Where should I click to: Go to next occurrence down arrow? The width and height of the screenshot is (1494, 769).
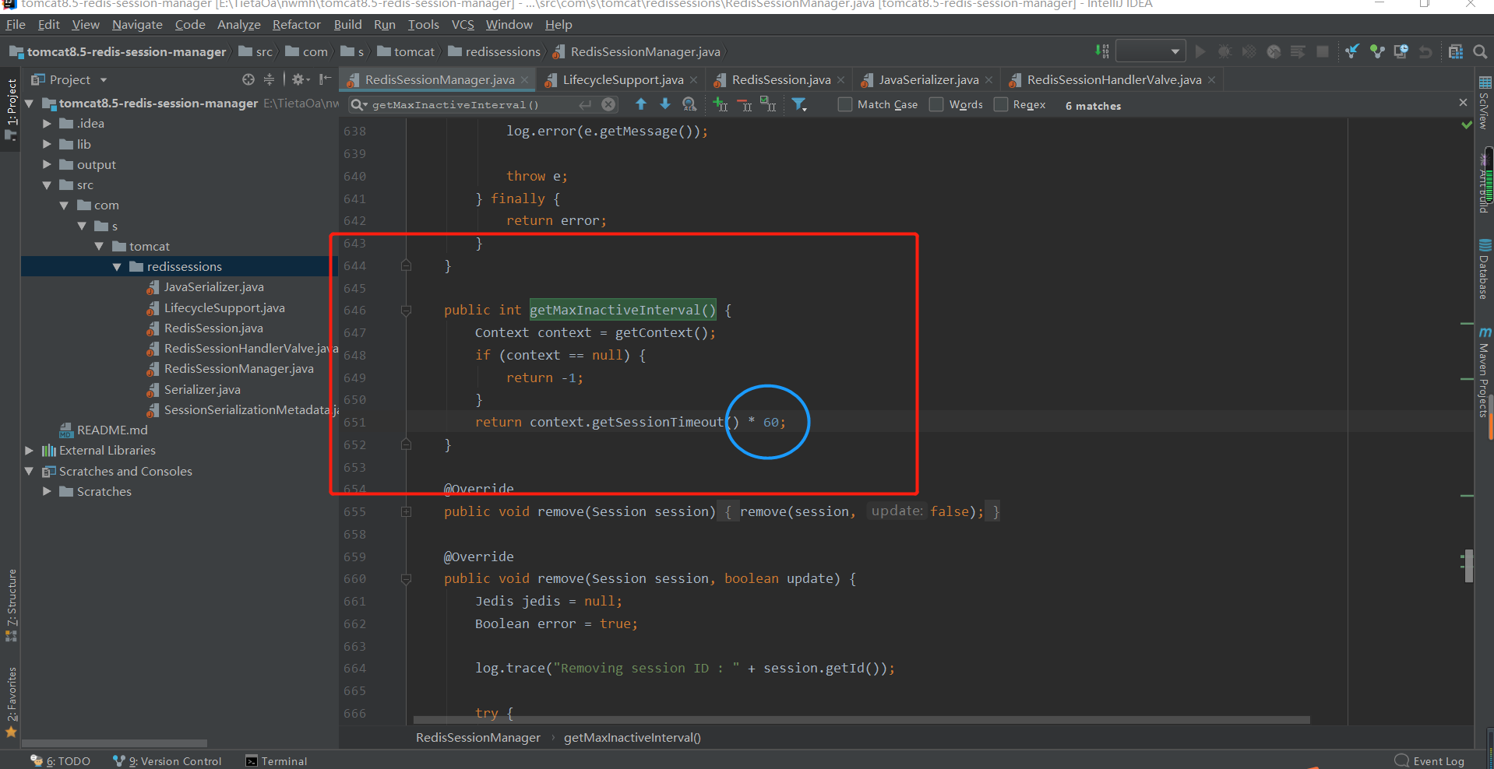click(x=665, y=104)
